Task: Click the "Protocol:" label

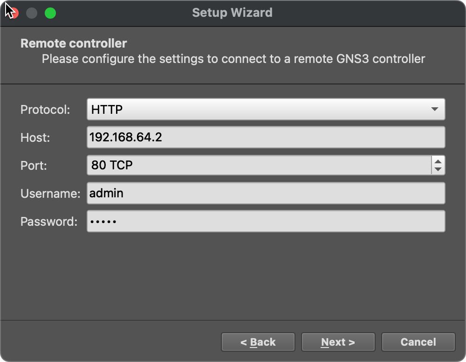Action: (x=45, y=110)
